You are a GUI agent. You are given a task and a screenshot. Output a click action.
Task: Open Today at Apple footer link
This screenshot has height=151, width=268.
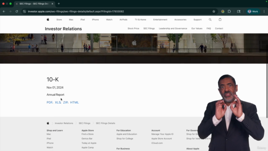pyautogui.click(x=89, y=143)
